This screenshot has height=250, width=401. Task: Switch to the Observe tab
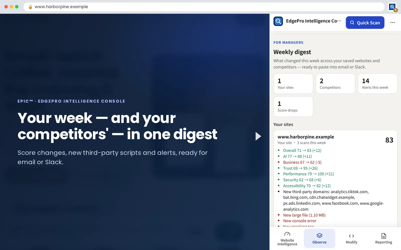click(319, 239)
